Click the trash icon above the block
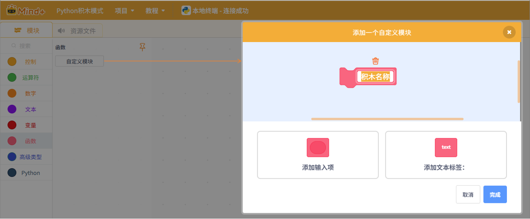Image resolution: width=530 pixels, height=219 pixels. click(375, 61)
